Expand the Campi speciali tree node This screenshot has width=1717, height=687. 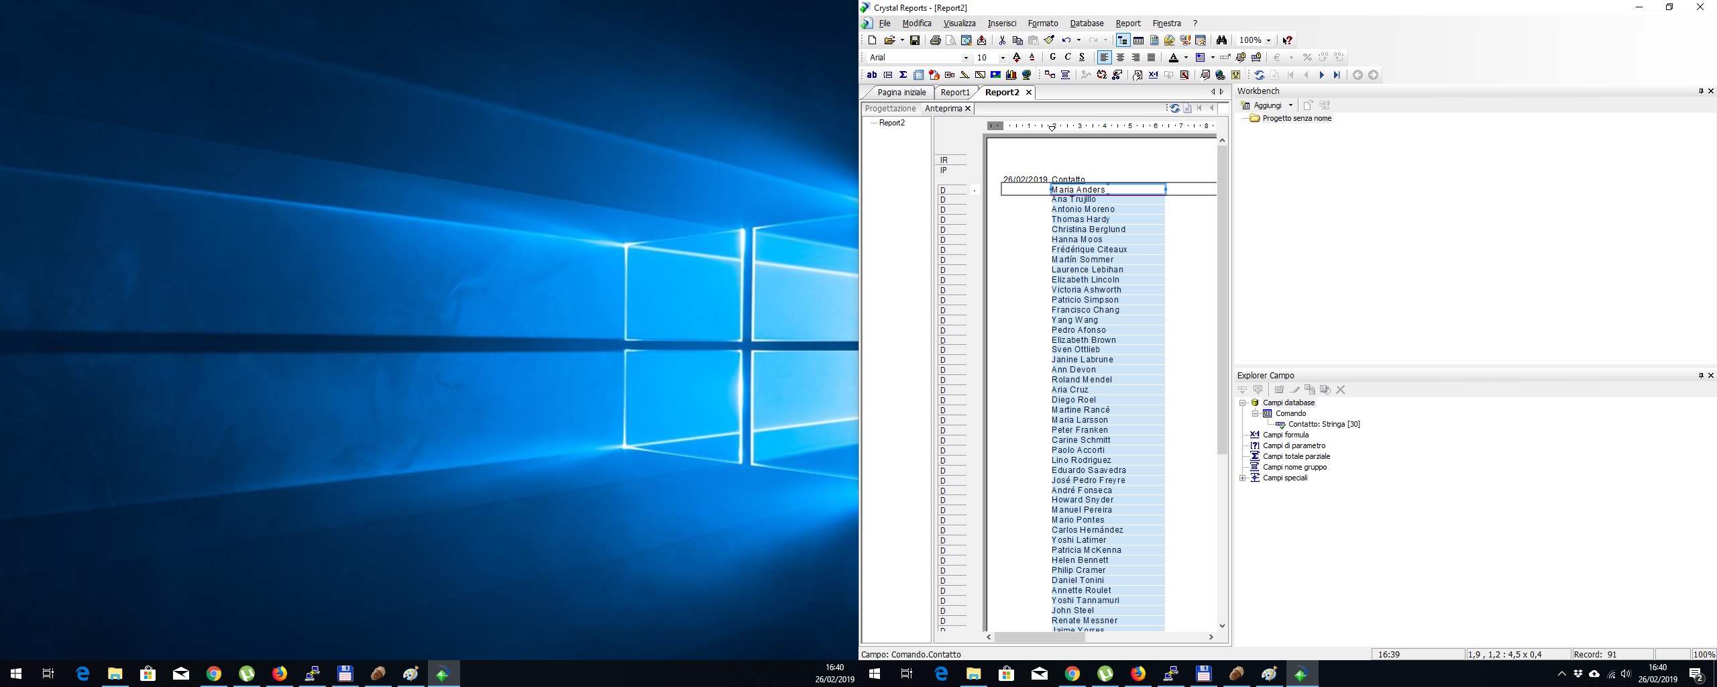coord(1243,478)
